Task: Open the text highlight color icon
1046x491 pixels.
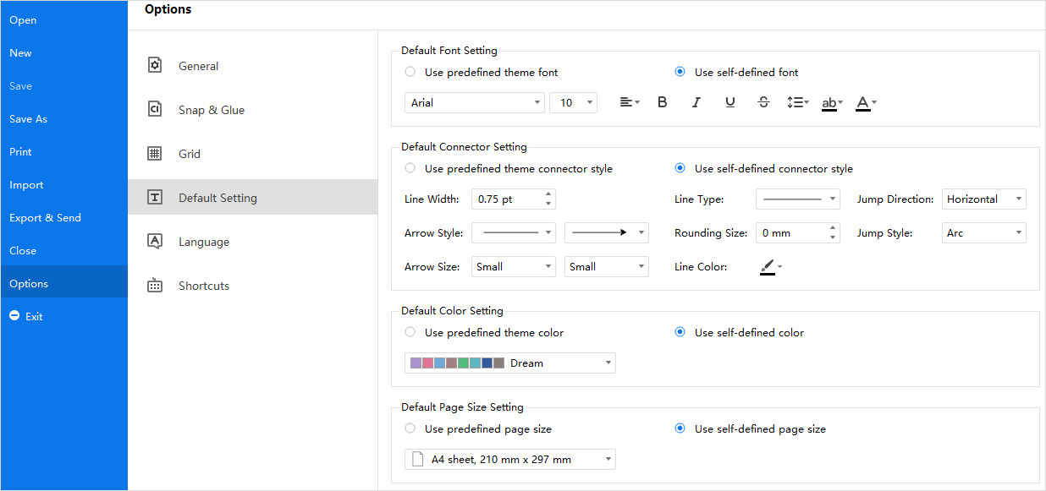Action: pos(832,103)
